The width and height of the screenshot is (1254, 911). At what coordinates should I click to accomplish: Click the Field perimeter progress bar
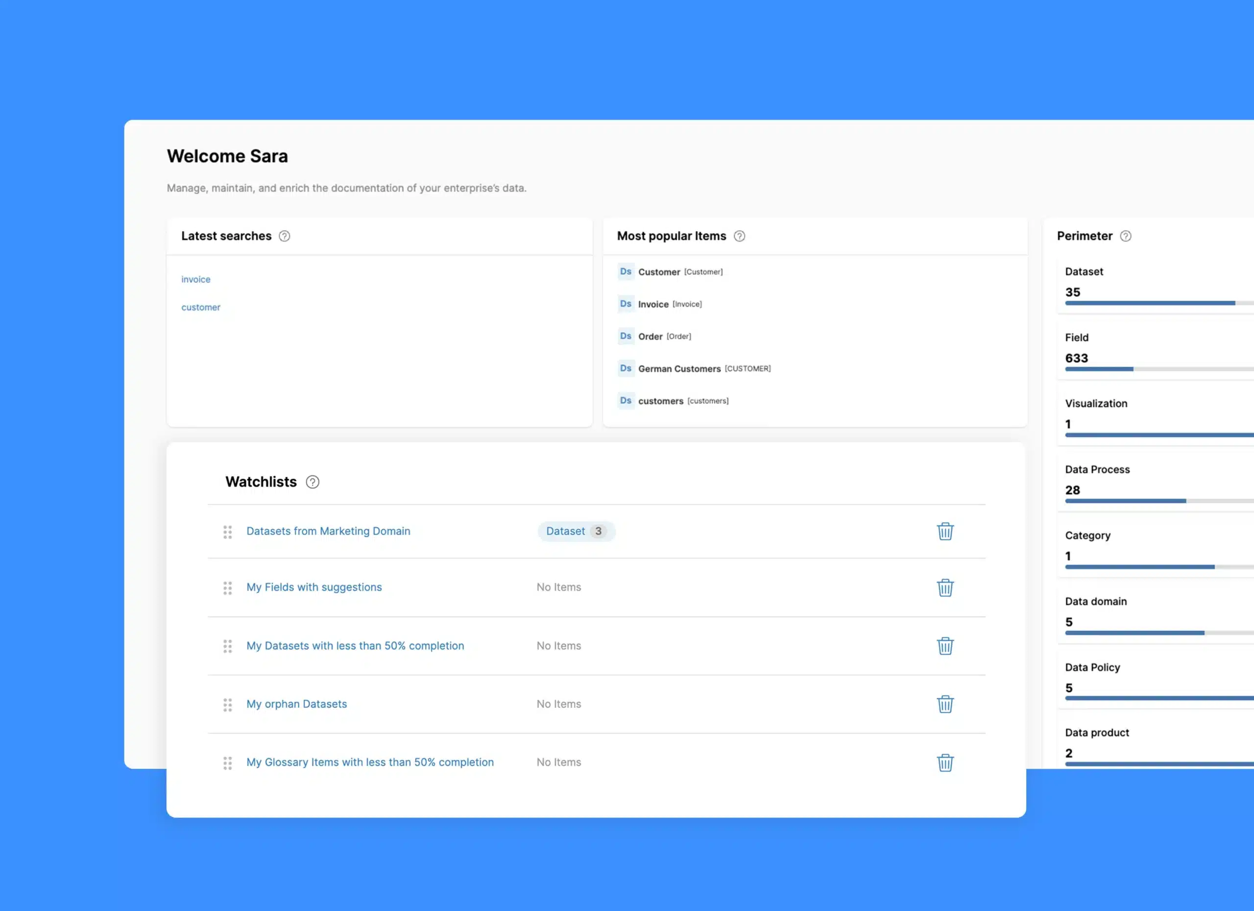1159,369
